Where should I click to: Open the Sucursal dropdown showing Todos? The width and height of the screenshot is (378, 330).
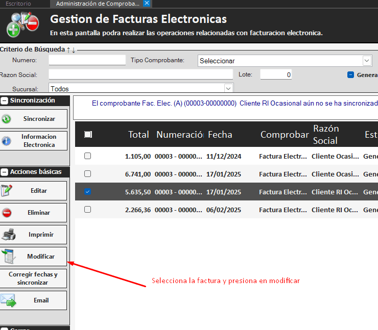[x=228, y=88]
